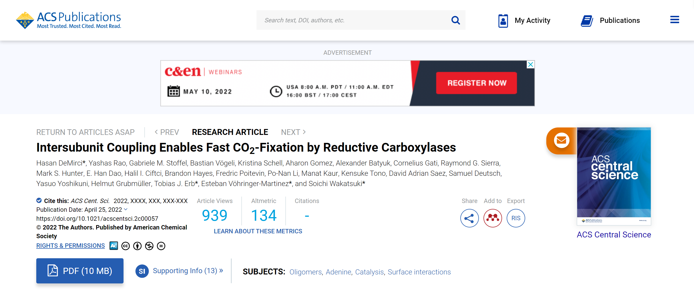Add article to Mendeley icon
This screenshot has height=295, width=694.
click(492, 218)
